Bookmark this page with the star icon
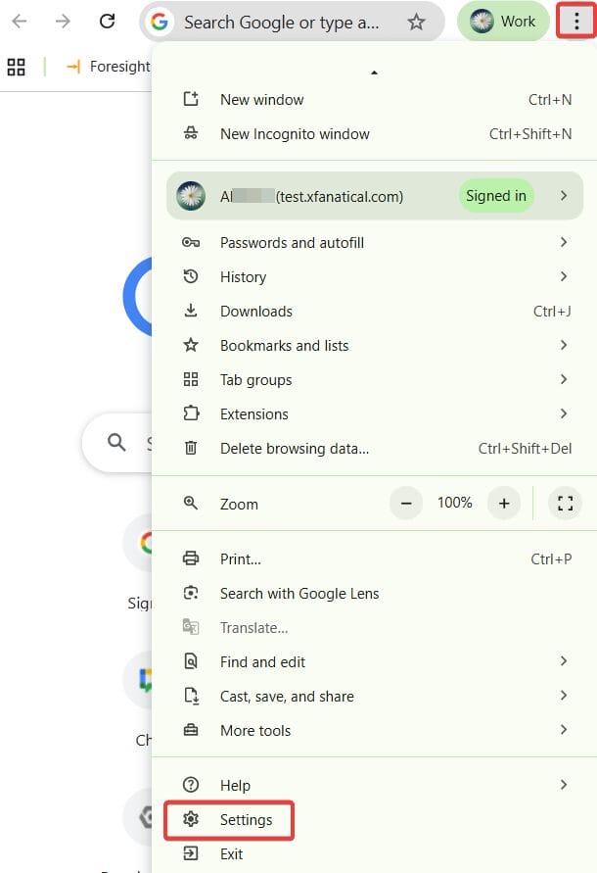597x873 pixels. pyautogui.click(x=416, y=22)
